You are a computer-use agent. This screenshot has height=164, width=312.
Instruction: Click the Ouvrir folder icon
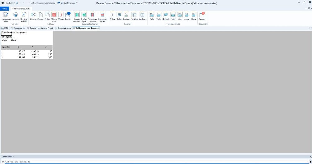[68, 15]
